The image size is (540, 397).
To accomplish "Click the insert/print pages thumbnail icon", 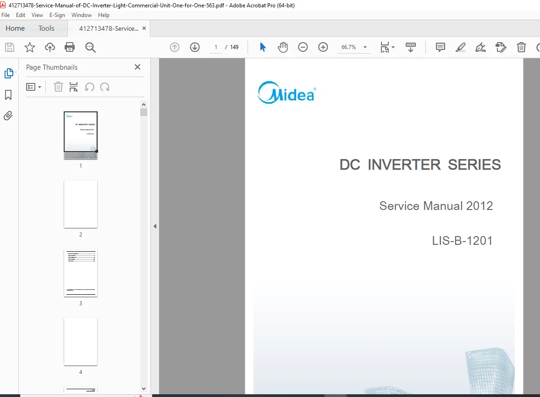I will point(73,87).
